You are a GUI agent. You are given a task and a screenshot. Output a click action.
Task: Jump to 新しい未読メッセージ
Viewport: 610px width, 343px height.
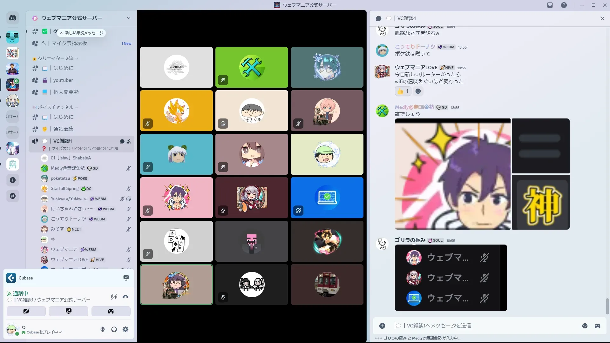point(82,33)
